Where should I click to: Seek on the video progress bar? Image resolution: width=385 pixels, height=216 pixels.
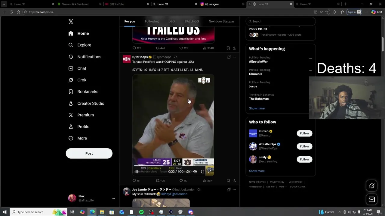point(173,166)
